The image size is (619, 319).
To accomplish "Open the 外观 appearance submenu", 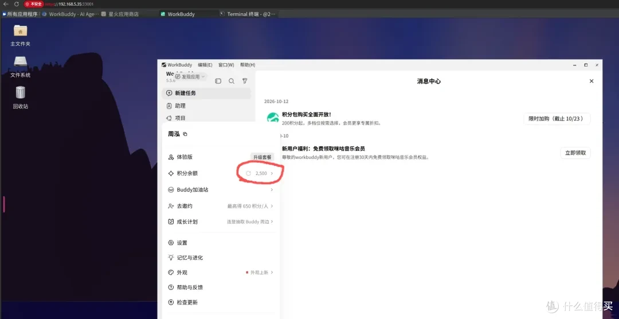I will click(221, 273).
